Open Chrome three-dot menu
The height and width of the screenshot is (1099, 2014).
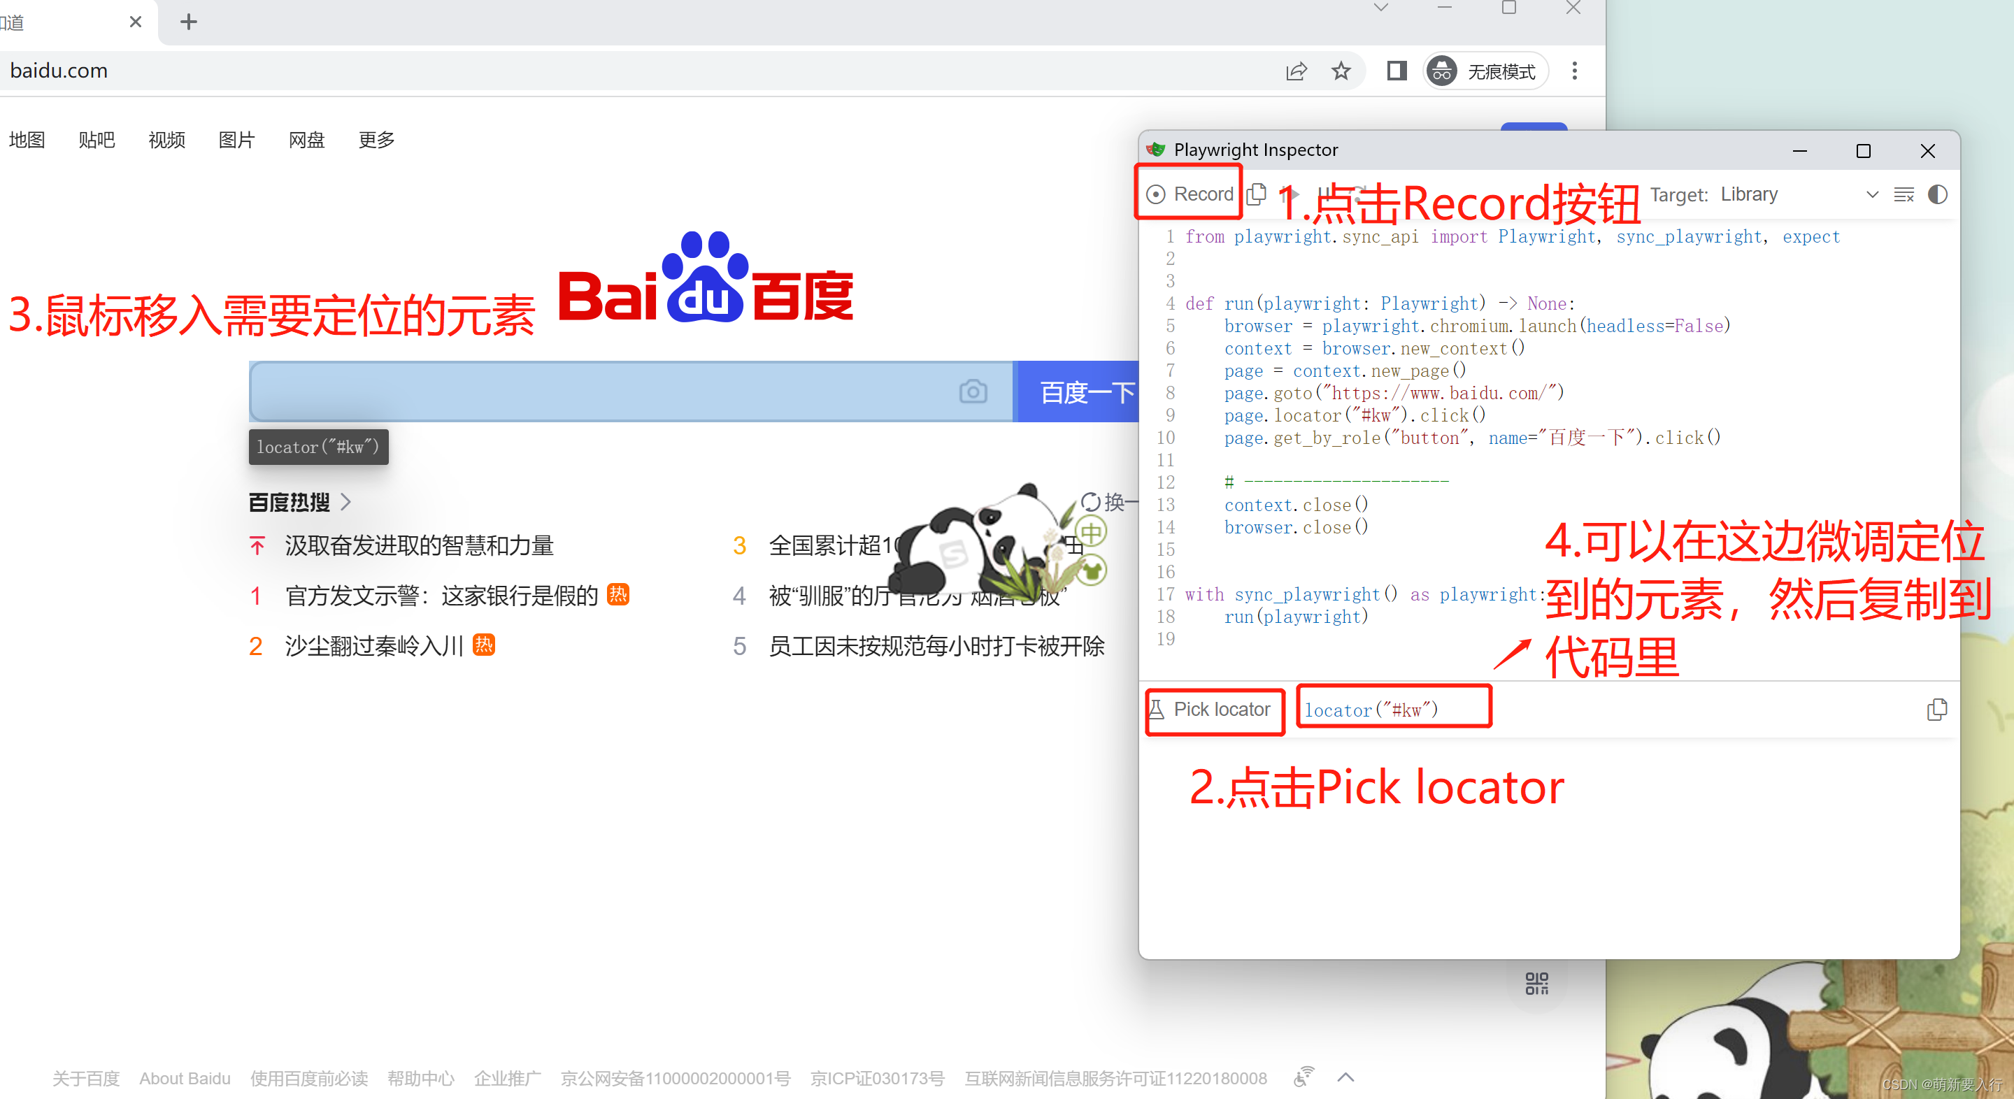pyautogui.click(x=1575, y=71)
